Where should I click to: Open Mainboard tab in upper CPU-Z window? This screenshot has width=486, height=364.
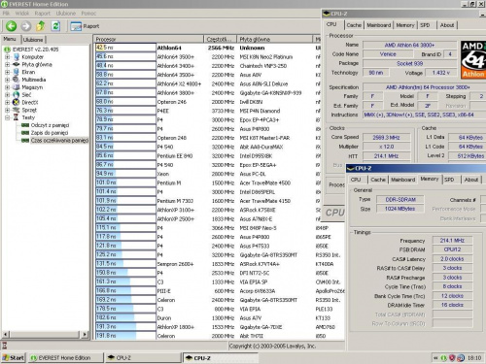click(x=379, y=25)
